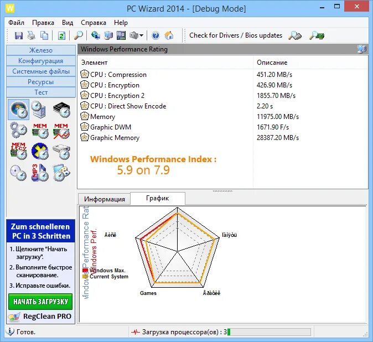Click the orange Current System legend swatch
Viewport: 373px width, 342px height.
tap(85, 277)
